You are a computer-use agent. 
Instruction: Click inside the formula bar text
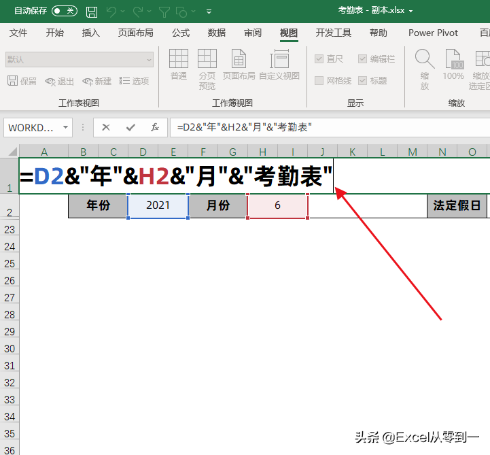244,127
